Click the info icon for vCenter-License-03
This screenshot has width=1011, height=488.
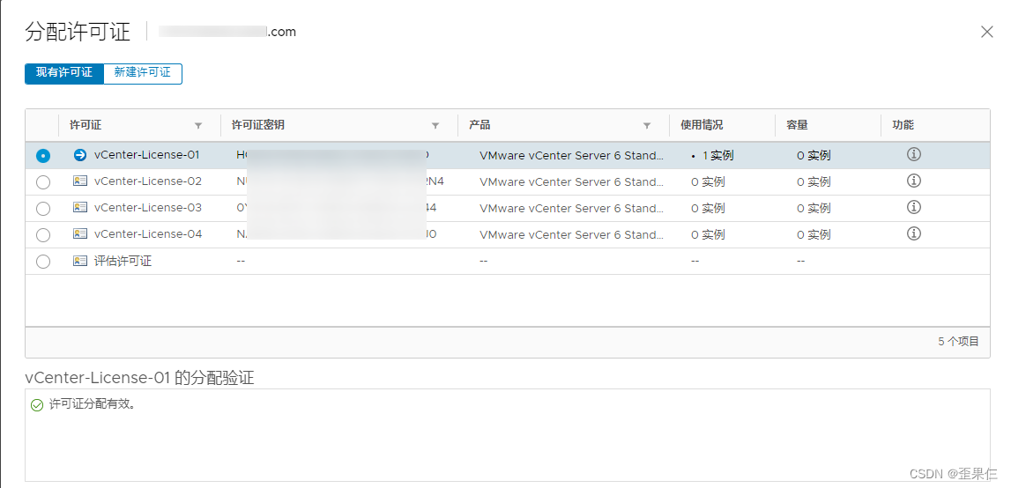point(913,208)
